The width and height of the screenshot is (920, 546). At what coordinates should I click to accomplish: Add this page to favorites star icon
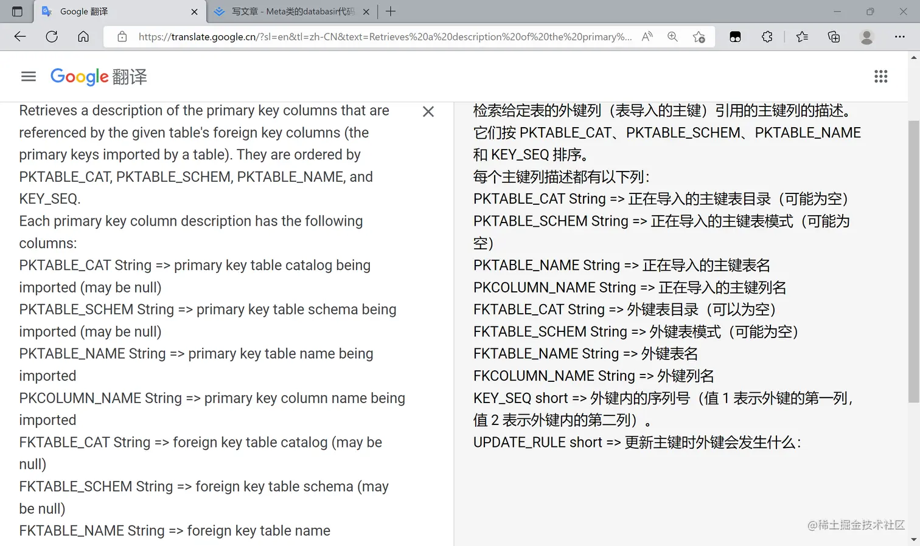tap(699, 36)
